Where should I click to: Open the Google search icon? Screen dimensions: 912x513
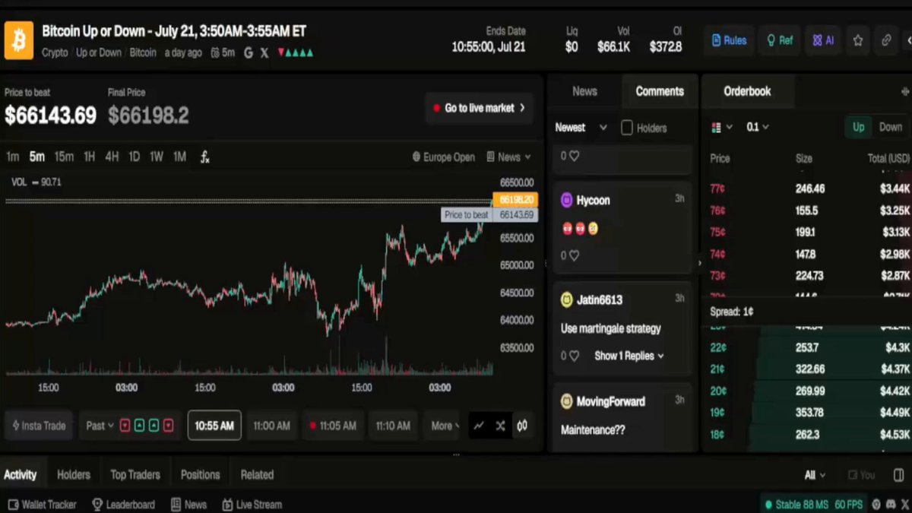tap(249, 53)
